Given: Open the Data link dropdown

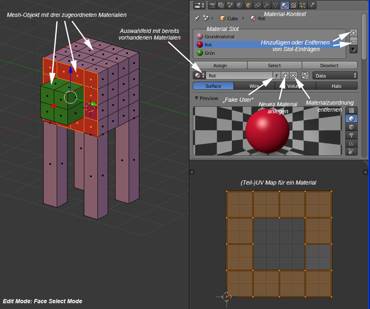Looking at the screenshot, I should [335, 75].
